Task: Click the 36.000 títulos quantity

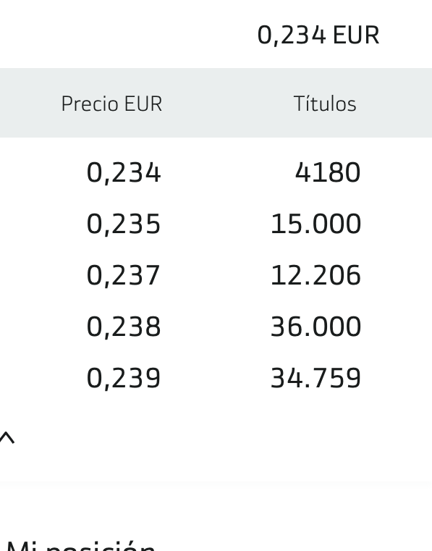Action: [315, 327]
